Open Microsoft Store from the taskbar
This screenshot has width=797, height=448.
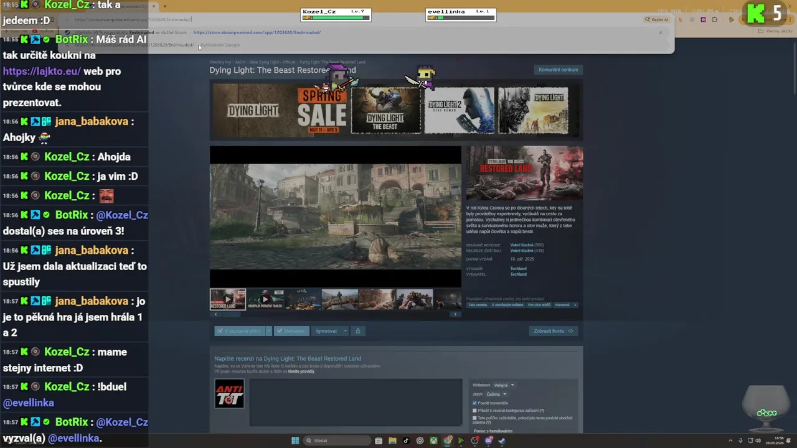point(379,441)
